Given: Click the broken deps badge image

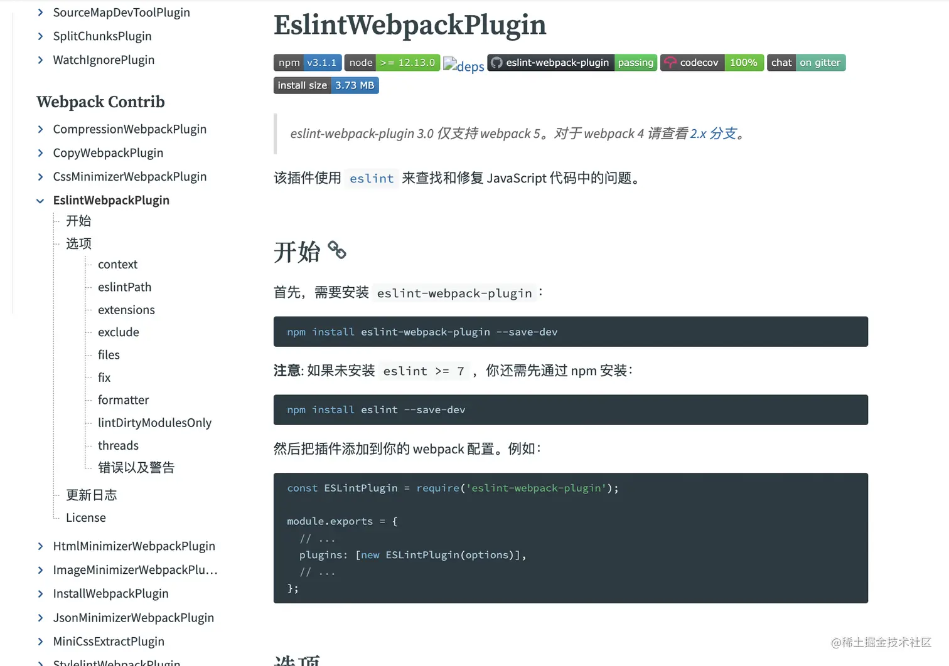Looking at the screenshot, I should point(464,65).
